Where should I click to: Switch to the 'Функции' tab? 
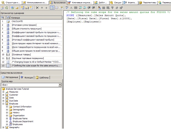pyautogui.click(x=27, y=78)
